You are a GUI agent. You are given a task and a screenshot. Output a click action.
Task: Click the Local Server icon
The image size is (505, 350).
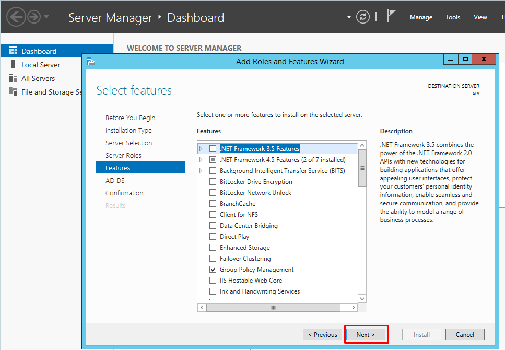click(13, 64)
